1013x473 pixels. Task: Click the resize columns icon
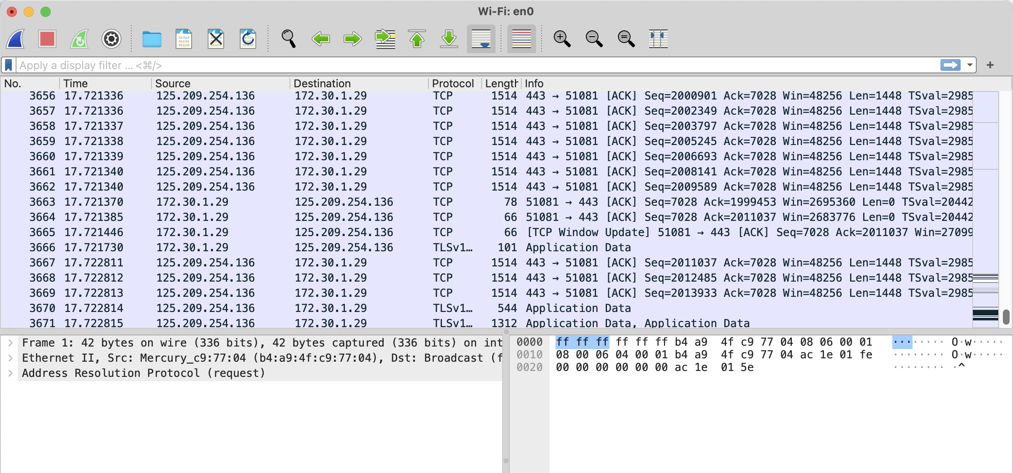point(658,39)
